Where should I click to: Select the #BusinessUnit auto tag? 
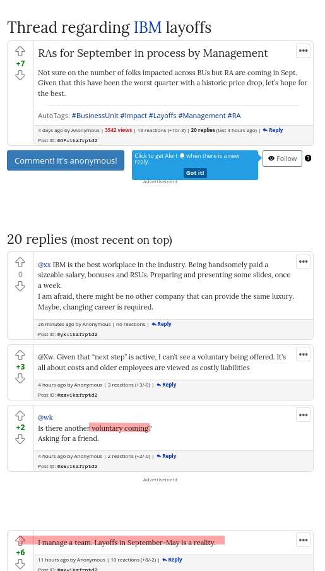(x=95, y=116)
